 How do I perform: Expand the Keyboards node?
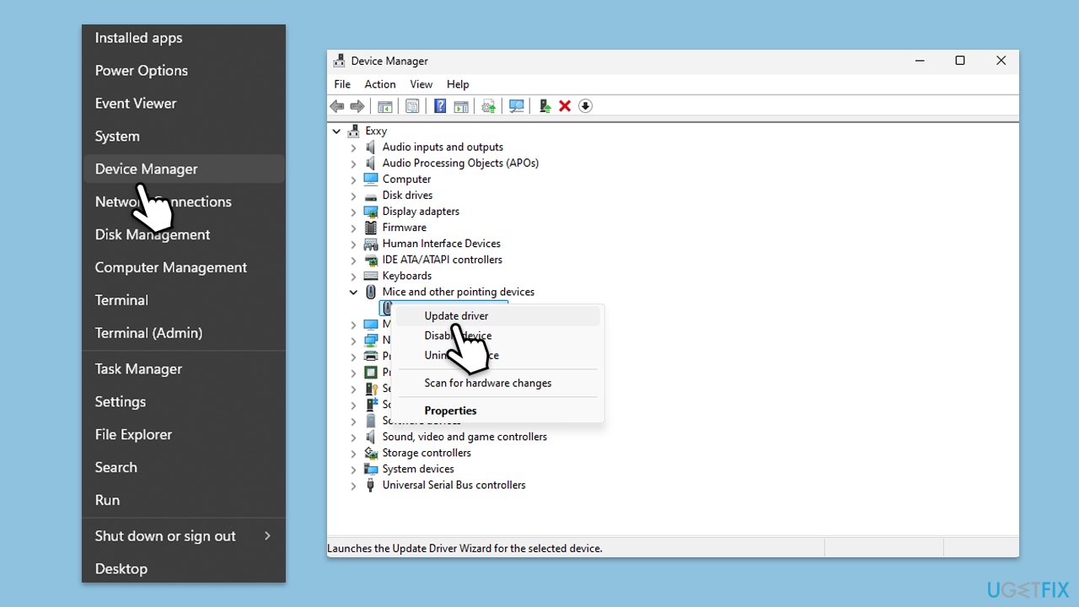tap(354, 276)
